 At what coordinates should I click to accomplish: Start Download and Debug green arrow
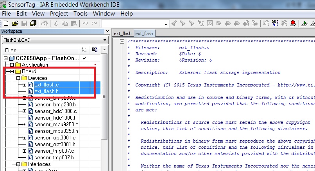tap(304, 23)
